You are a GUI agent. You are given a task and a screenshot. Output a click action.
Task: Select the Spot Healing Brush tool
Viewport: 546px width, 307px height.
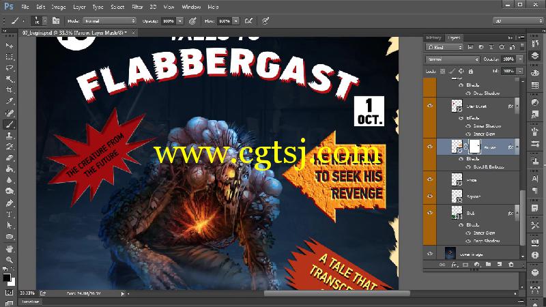pos(10,113)
